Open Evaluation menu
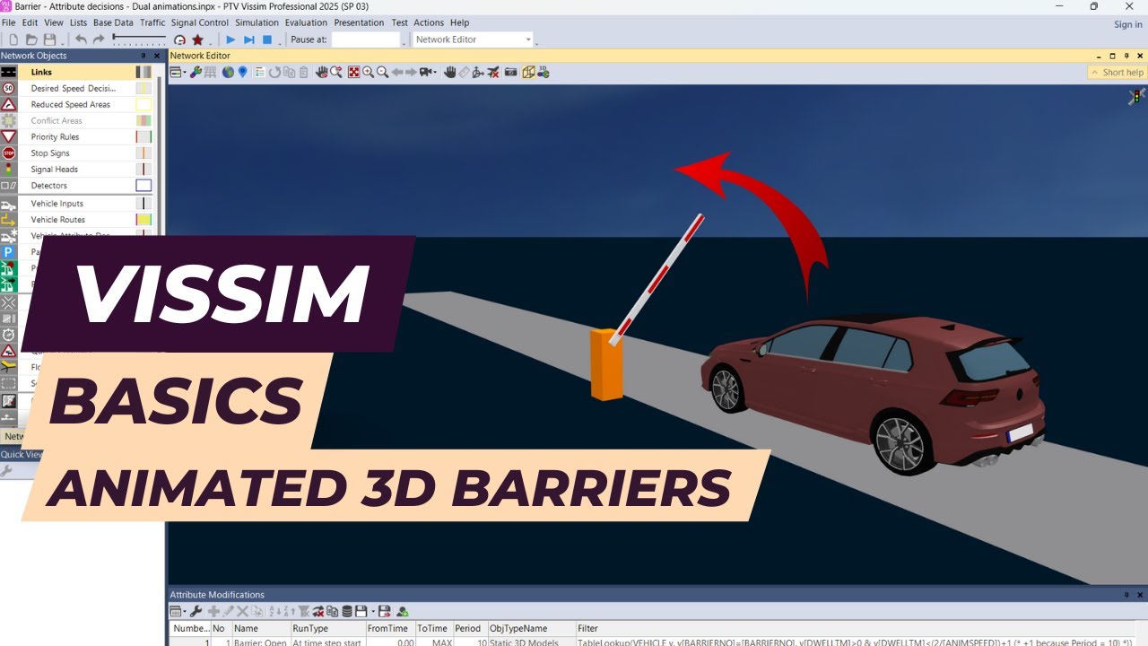 306,22
